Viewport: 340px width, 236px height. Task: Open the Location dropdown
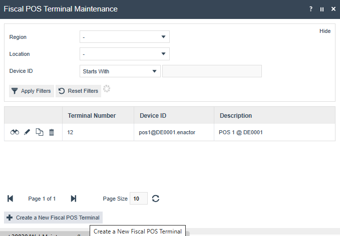click(x=124, y=54)
